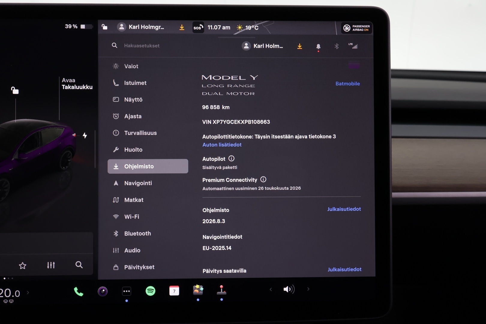
Task: Tap the Batmobile vehicle name link
Action: pyautogui.click(x=347, y=84)
